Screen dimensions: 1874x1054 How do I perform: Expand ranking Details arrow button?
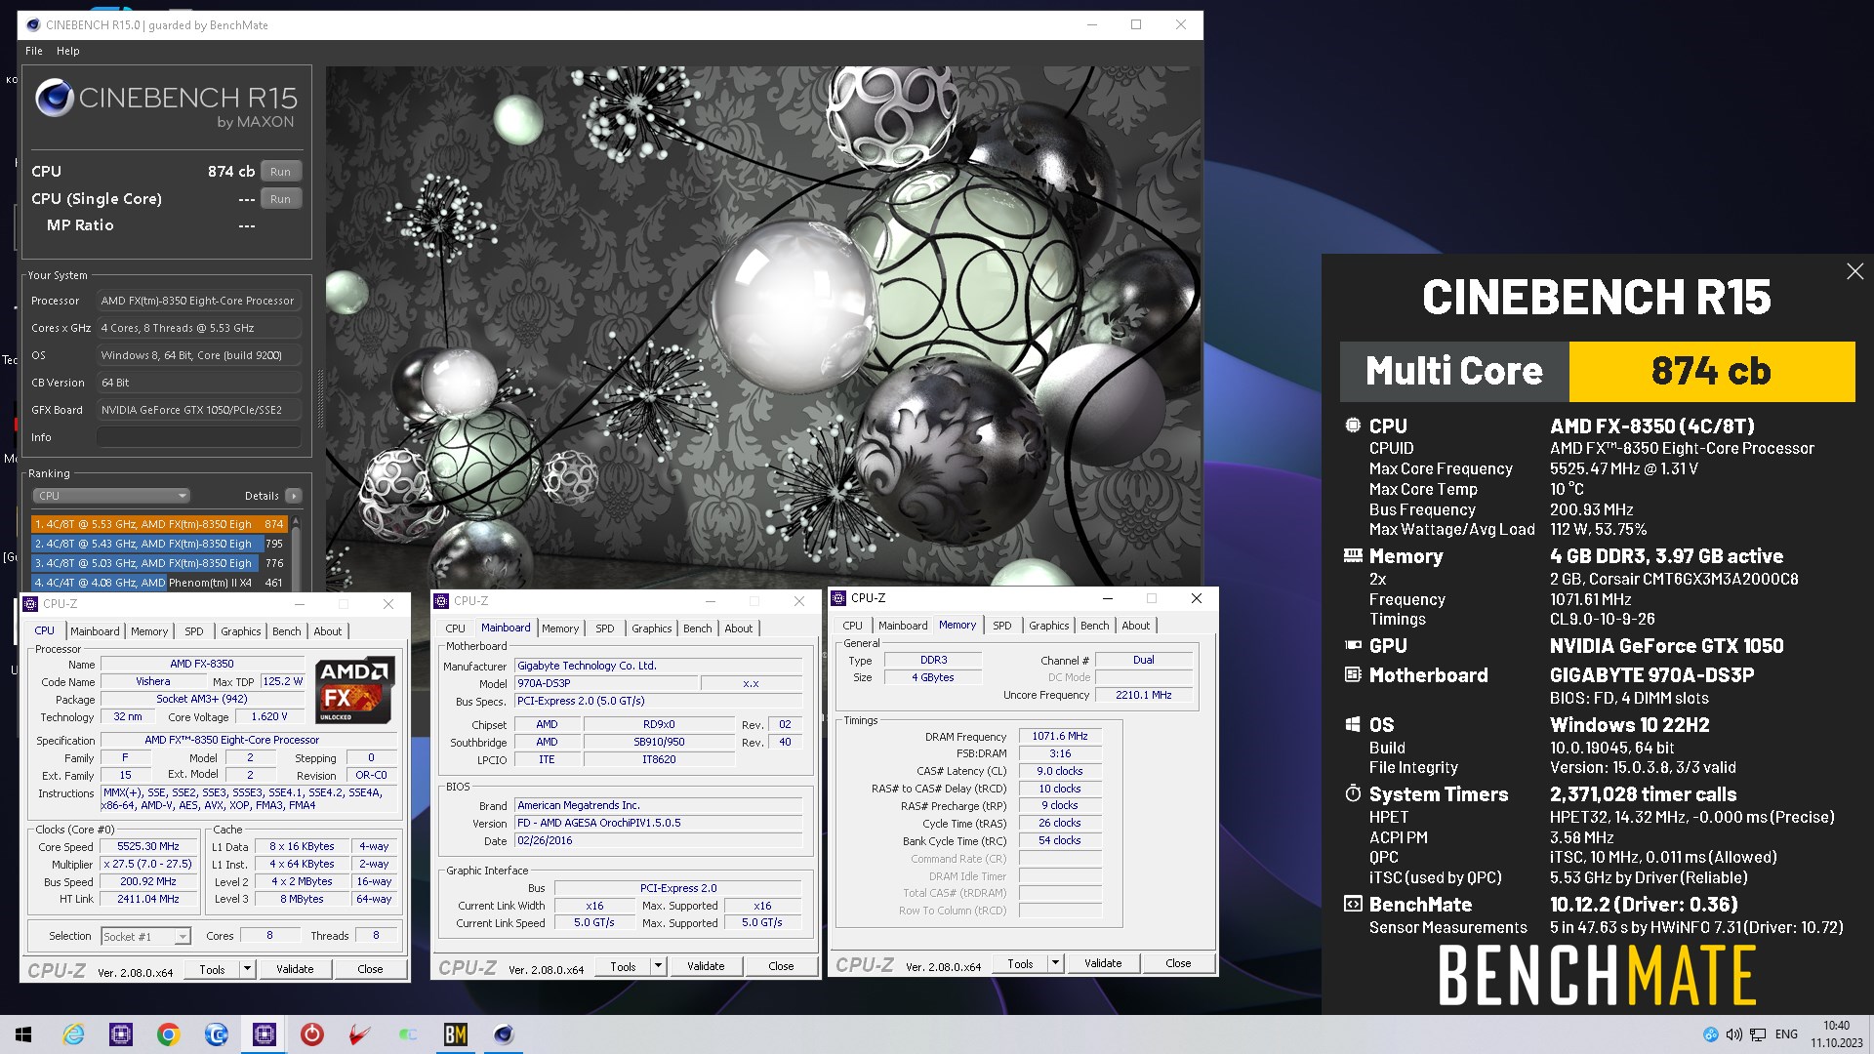pos(294,496)
